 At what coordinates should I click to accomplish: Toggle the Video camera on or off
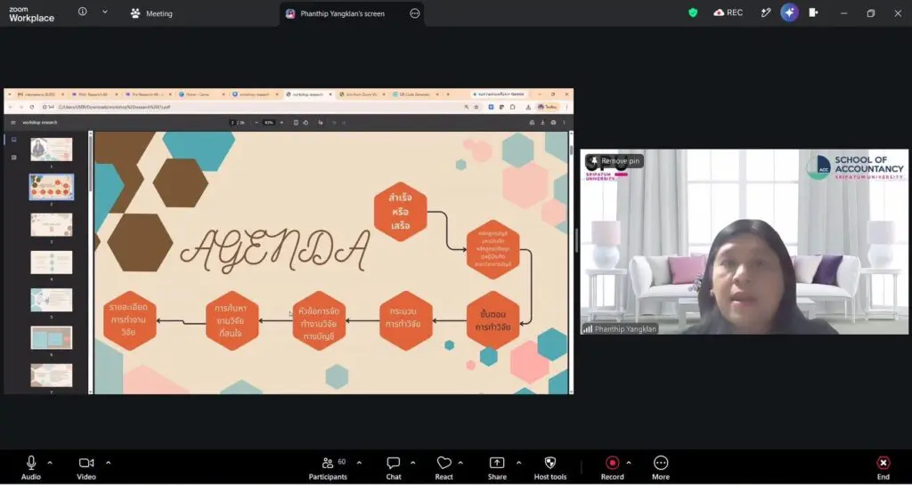pos(86,467)
